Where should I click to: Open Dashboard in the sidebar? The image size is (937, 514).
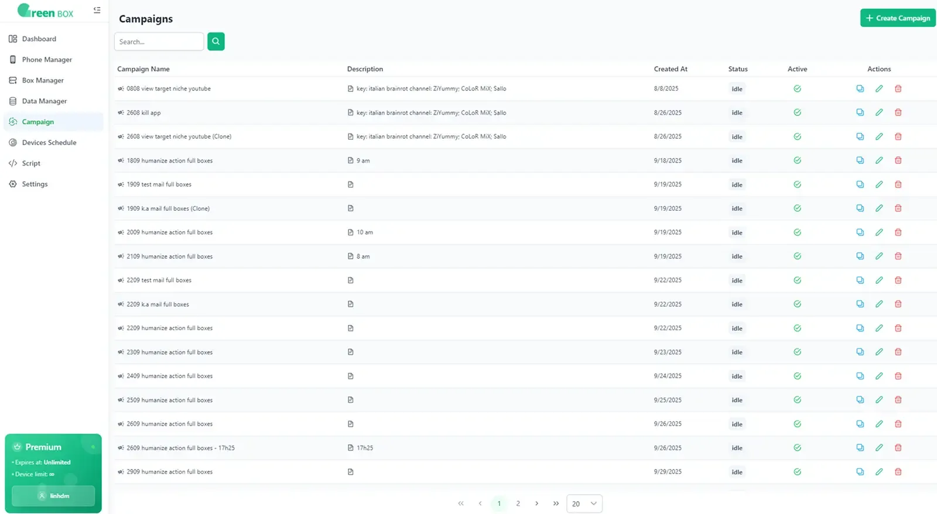click(x=53, y=39)
